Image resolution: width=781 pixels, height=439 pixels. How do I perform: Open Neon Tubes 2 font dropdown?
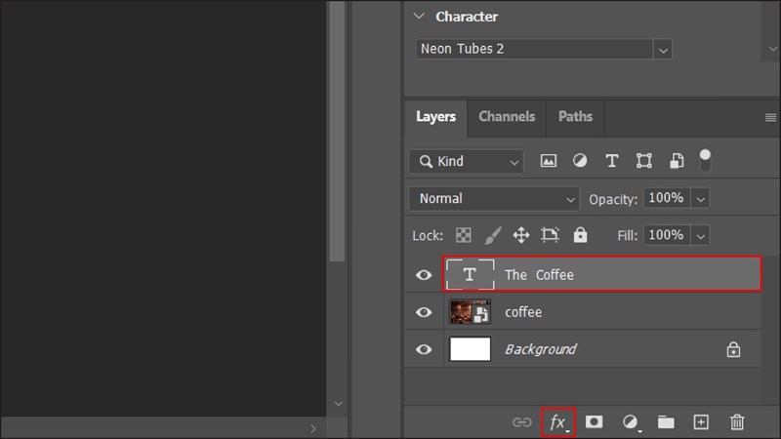coord(663,50)
